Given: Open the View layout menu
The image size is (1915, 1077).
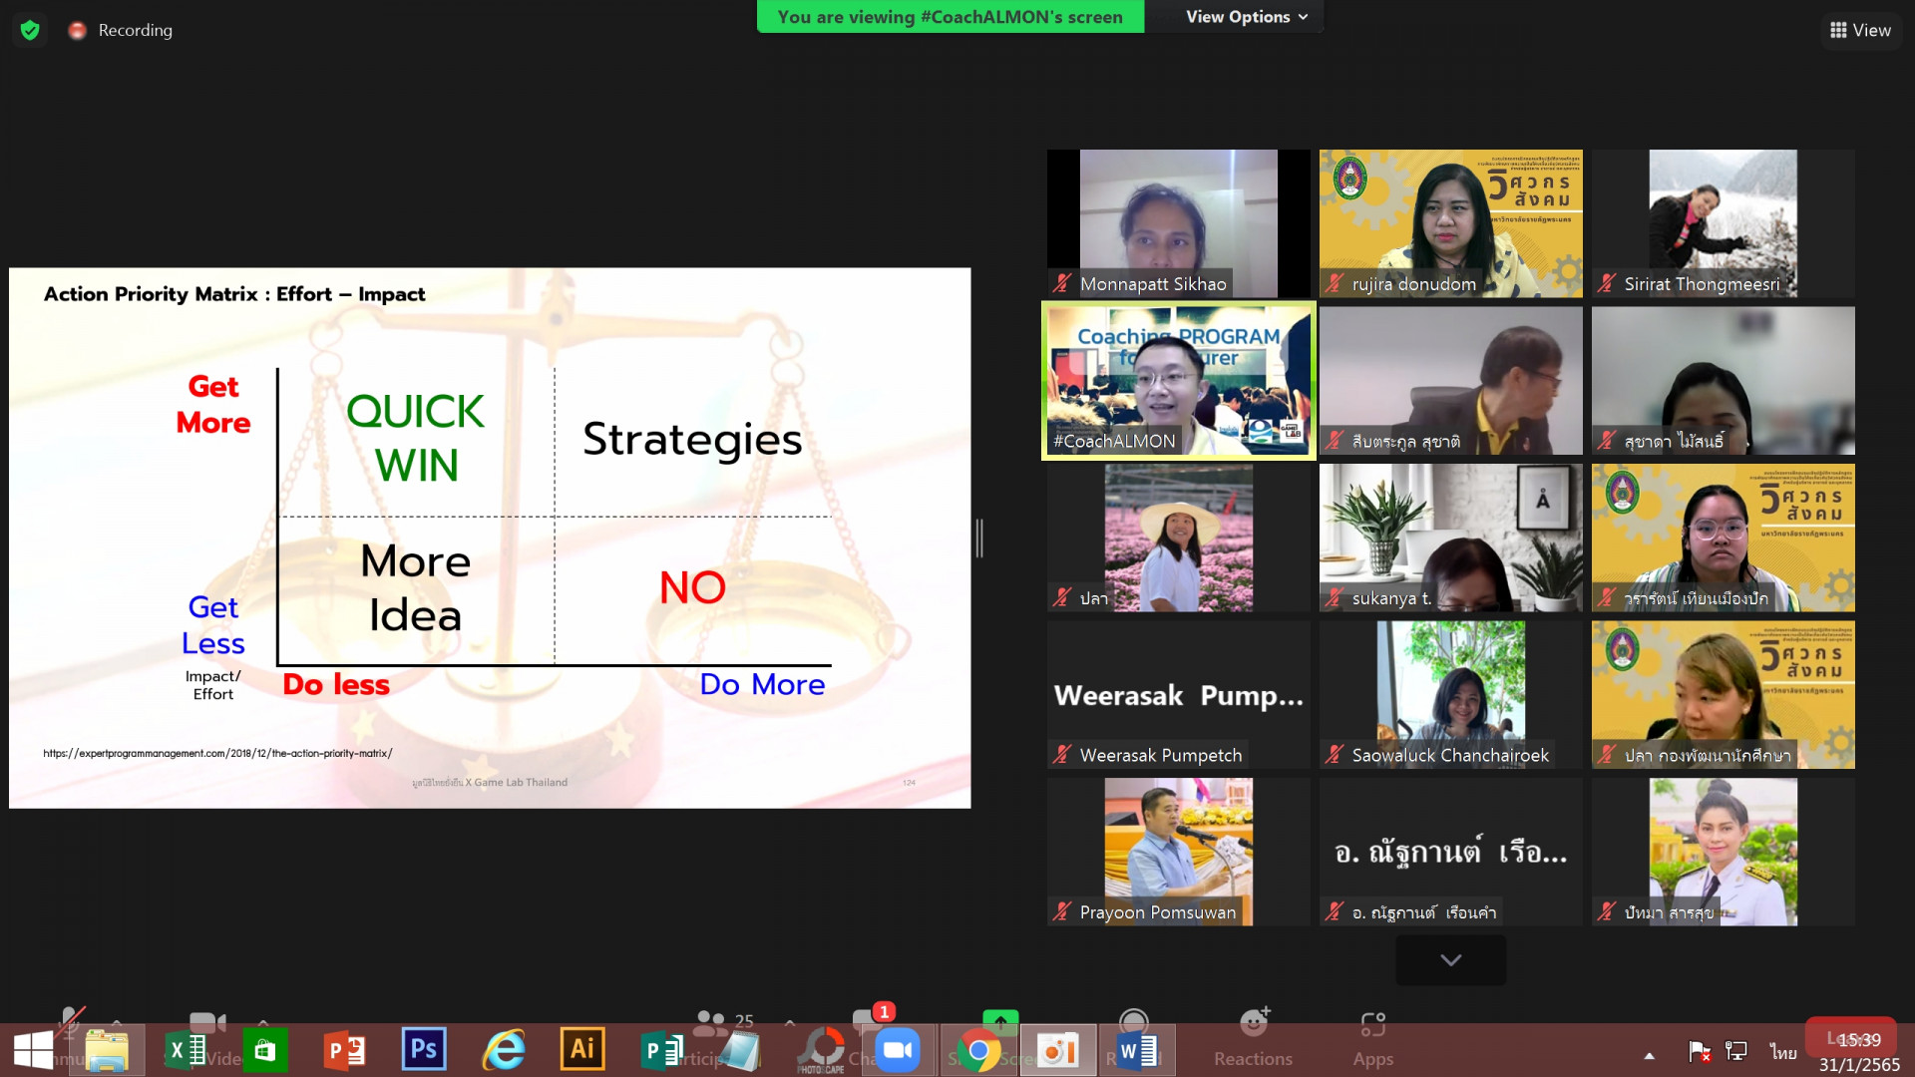Looking at the screenshot, I should point(1860,30).
